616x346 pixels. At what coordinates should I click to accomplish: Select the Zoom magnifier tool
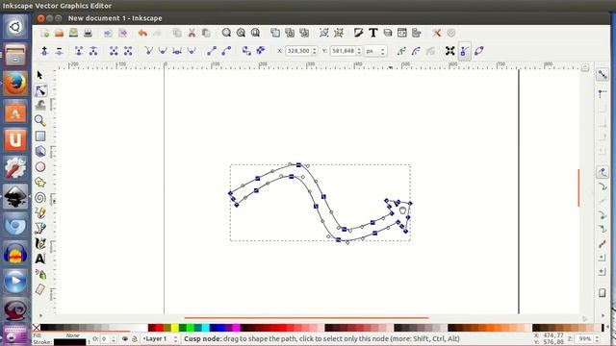tap(40, 120)
